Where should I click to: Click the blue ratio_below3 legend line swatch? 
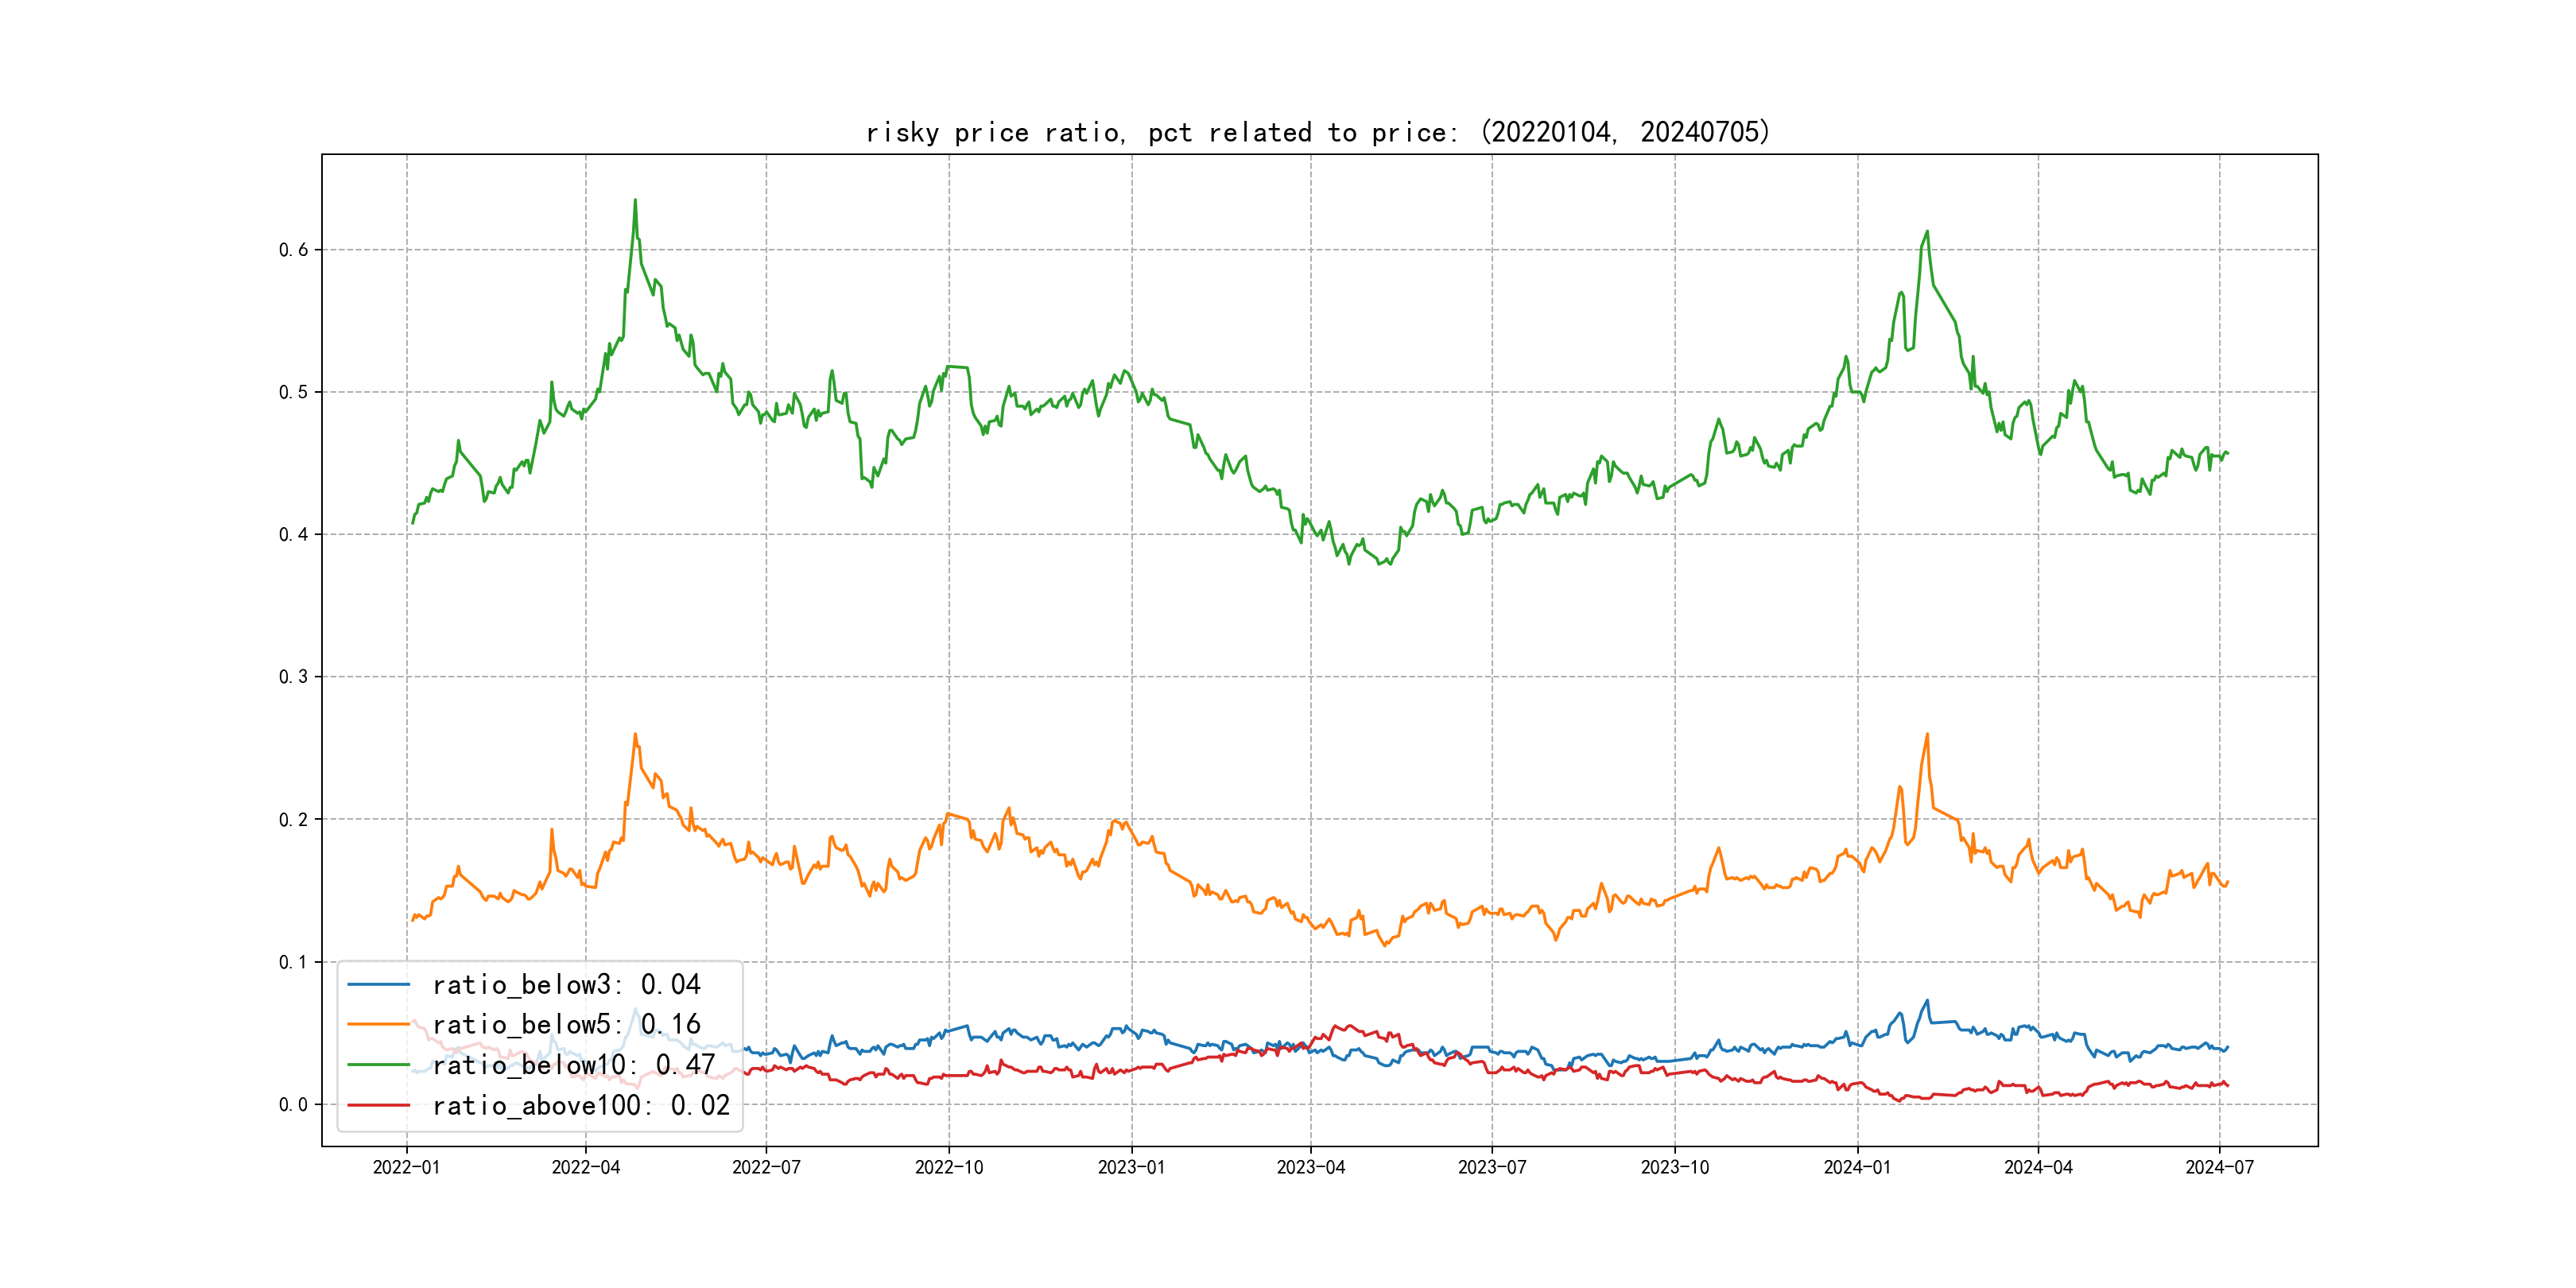point(378,984)
